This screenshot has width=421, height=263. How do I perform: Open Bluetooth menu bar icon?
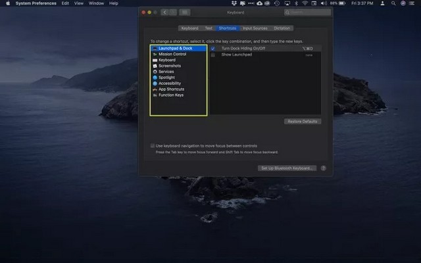296,3
